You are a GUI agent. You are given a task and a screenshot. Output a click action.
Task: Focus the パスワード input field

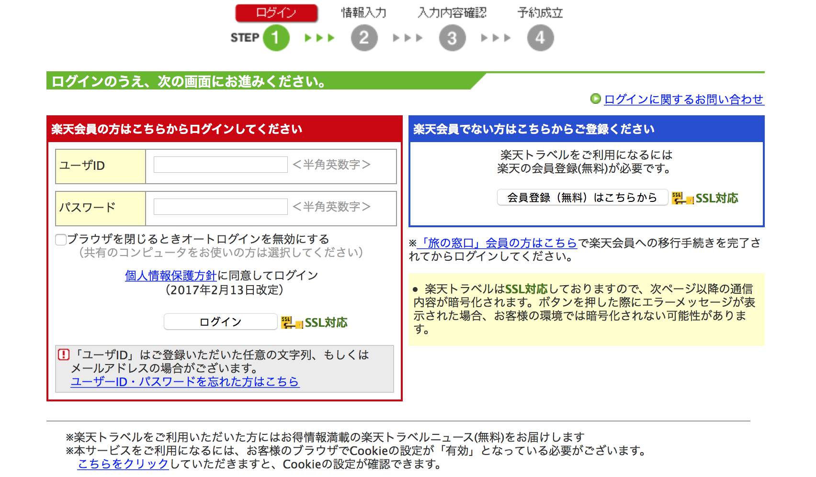coord(220,207)
